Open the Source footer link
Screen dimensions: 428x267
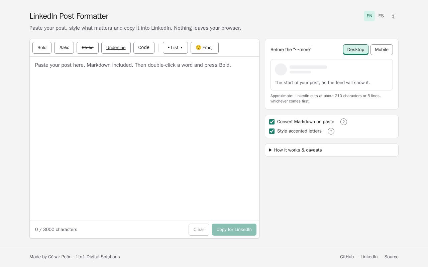point(391,257)
